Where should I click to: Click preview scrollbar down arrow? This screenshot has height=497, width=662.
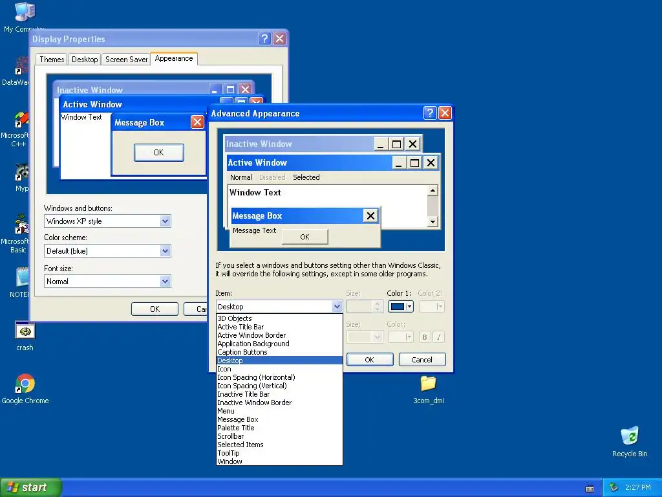432,221
